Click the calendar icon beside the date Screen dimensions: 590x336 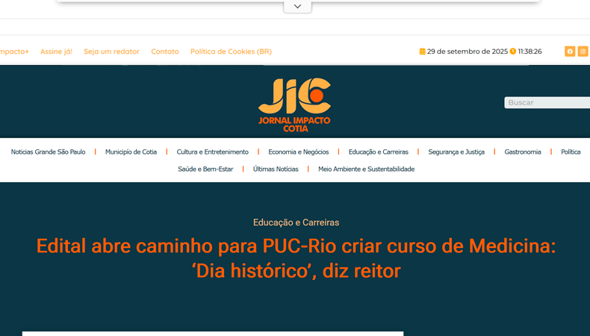tap(422, 52)
